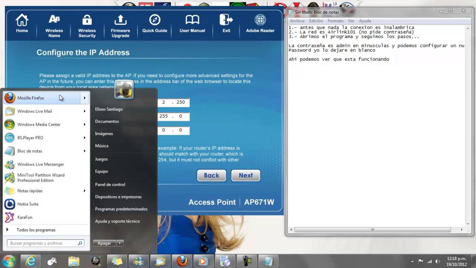Open the Quick Guide

(x=155, y=23)
